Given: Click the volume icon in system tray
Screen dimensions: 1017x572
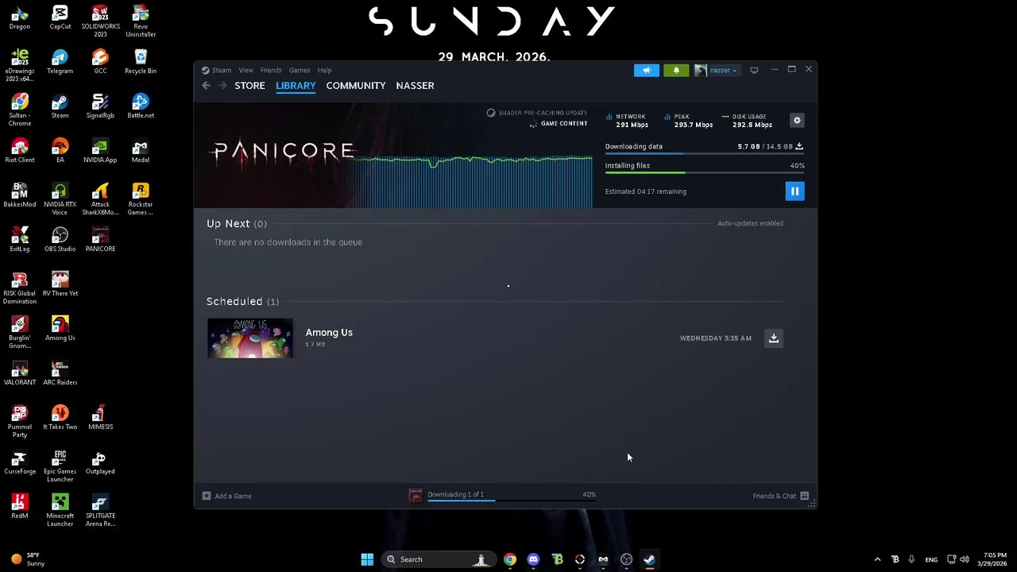Looking at the screenshot, I should (x=965, y=559).
